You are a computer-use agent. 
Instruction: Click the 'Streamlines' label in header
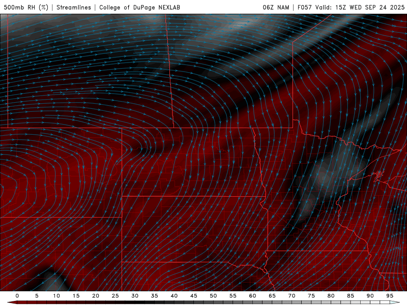[x=74, y=7]
